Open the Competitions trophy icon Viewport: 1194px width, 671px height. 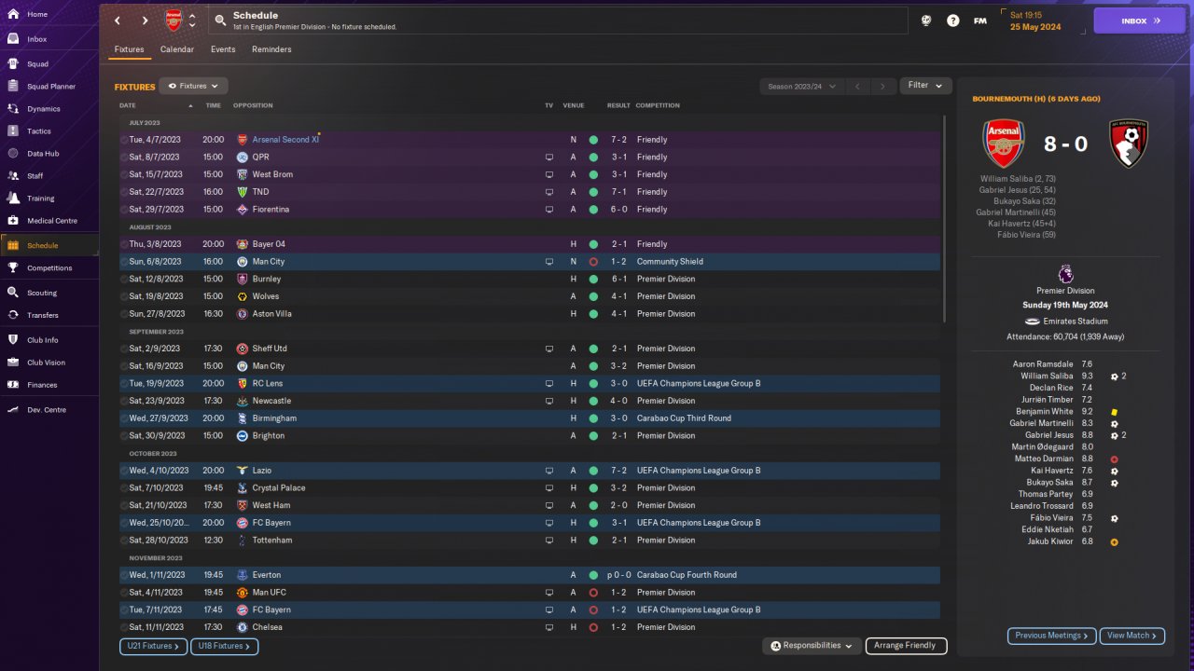(x=13, y=268)
